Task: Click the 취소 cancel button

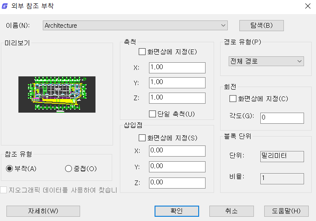Action: (231, 211)
